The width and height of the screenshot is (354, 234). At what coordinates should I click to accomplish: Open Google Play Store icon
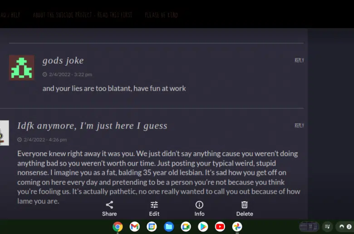tap(203, 227)
